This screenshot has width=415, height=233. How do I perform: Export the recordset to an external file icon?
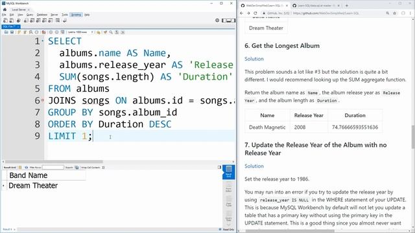pos(77,168)
